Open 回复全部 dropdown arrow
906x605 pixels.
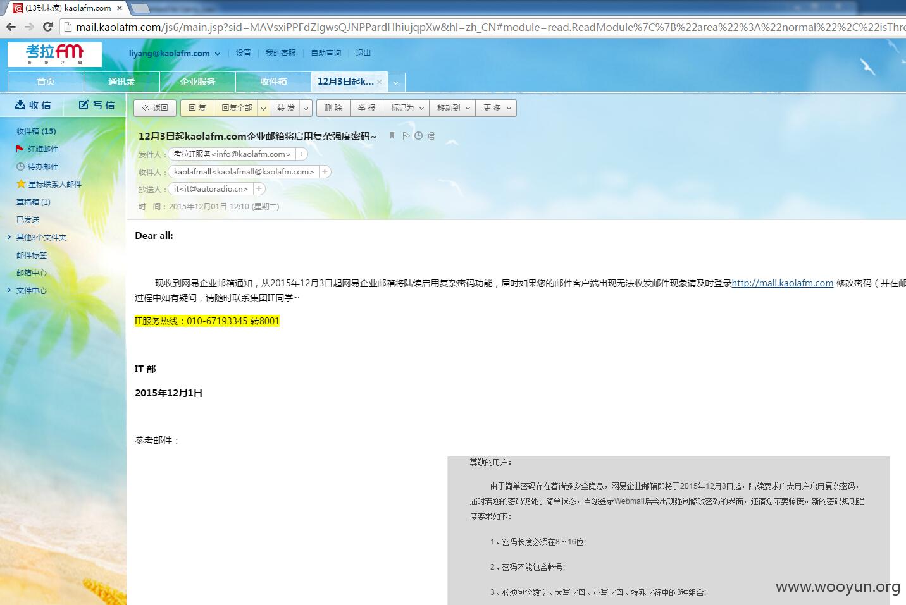point(263,108)
